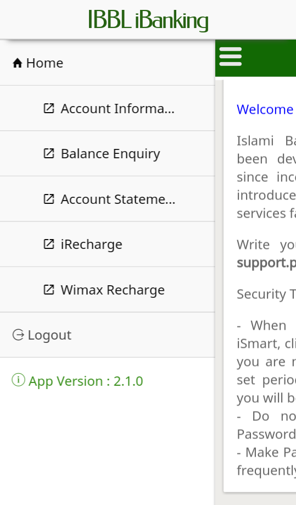The height and width of the screenshot is (505, 296).
Task: Open Account Information menu entry
Action: (x=107, y=109)
